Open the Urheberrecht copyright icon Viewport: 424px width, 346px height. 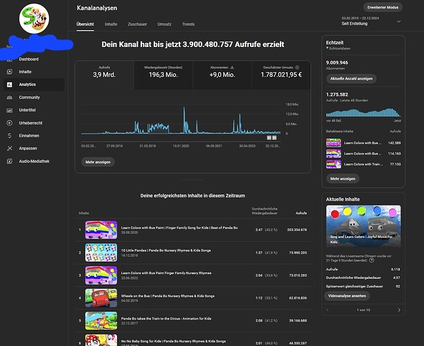click(10, 123)
